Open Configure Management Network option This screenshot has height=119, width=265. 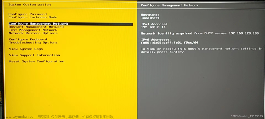pyautogui.click(x=71, y=24)
